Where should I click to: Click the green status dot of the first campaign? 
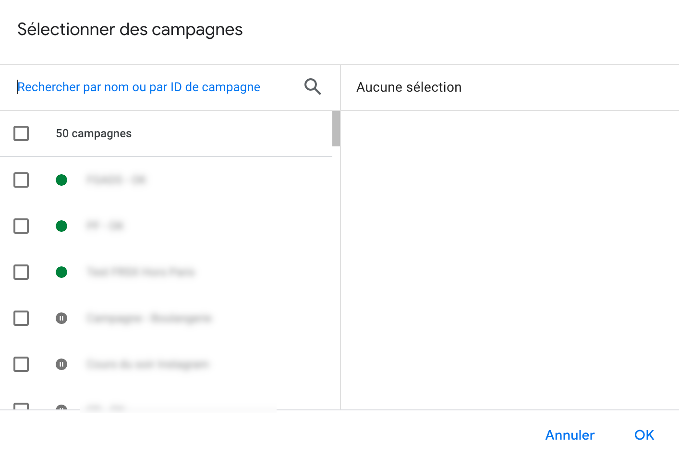[61, 180]
